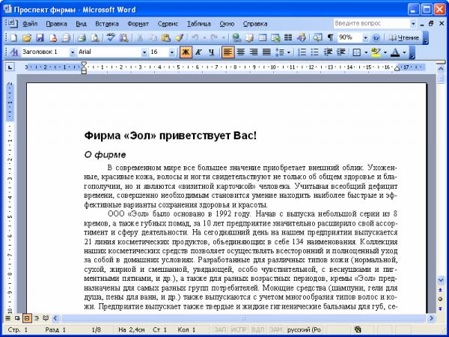
Task: Open the Правка menu
Action: coord(56,24)
